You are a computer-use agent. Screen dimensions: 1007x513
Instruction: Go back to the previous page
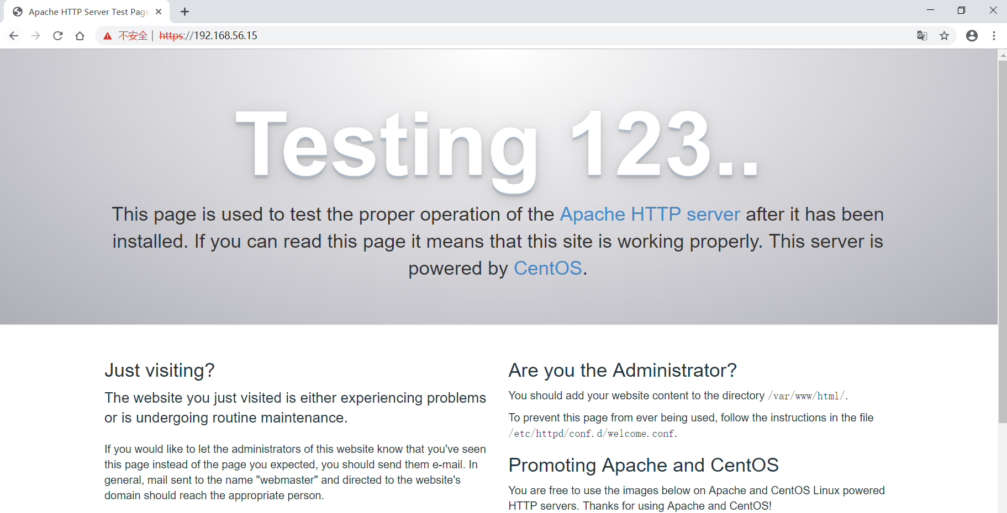(14, 36)
